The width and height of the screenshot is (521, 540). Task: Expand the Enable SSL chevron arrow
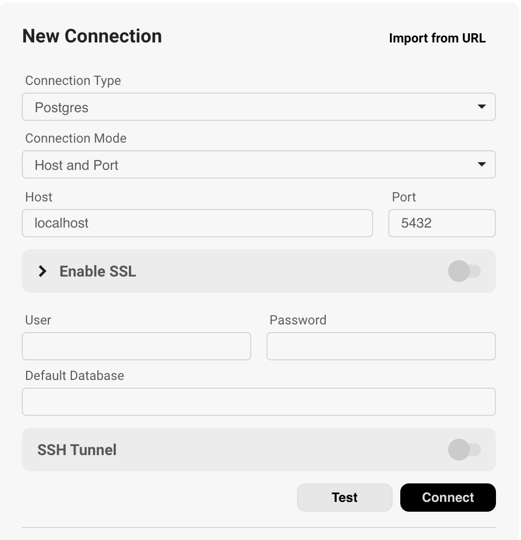point(42,271)
